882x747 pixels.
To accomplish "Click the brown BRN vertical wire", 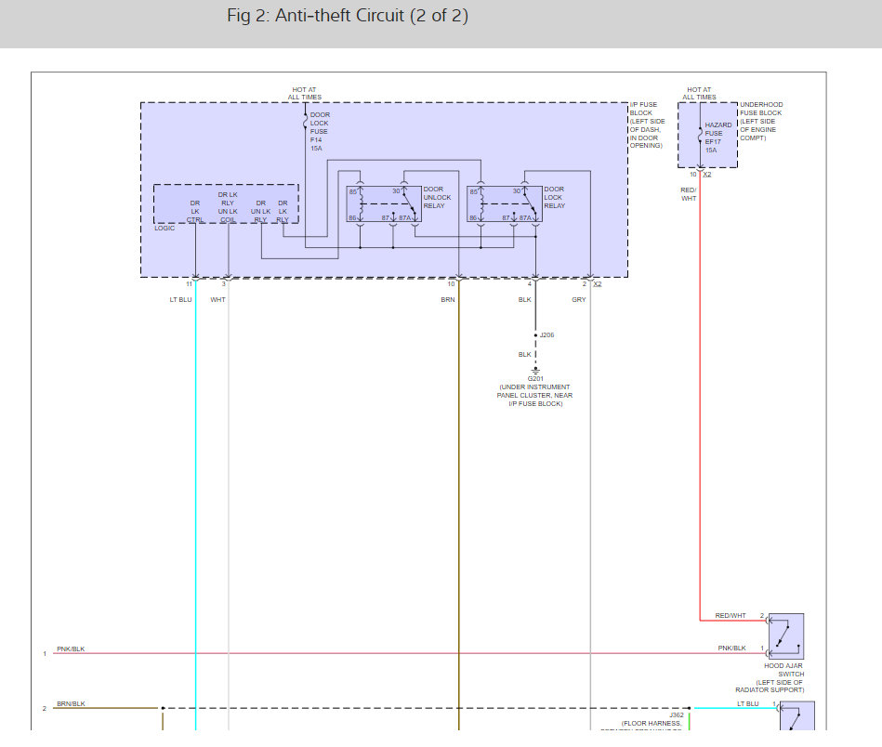I will (x=459, y=506).
